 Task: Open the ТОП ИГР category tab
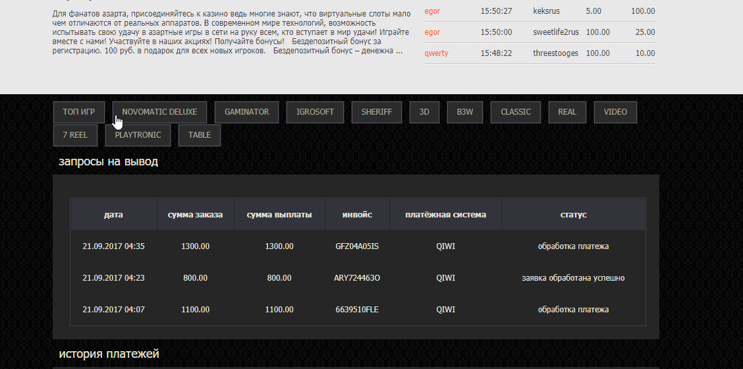tap(78, 112)
